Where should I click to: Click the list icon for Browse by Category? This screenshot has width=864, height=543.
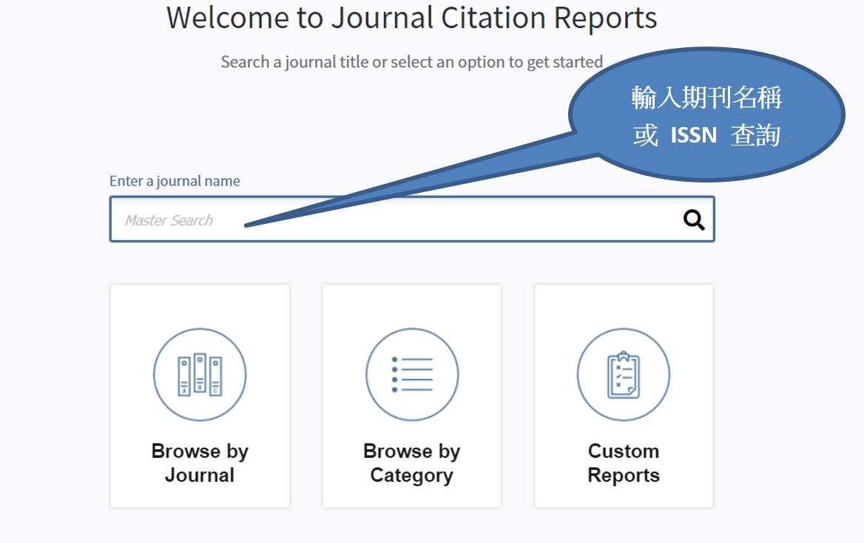click(411, 375)
